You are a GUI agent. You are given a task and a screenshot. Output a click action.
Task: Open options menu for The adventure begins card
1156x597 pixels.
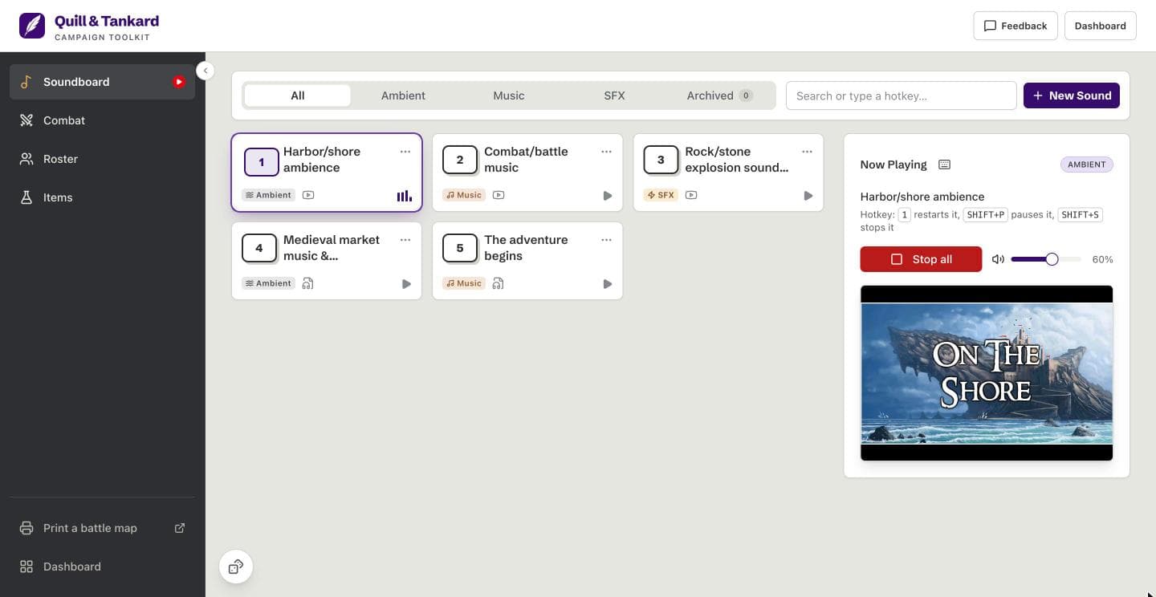point(606,240)
